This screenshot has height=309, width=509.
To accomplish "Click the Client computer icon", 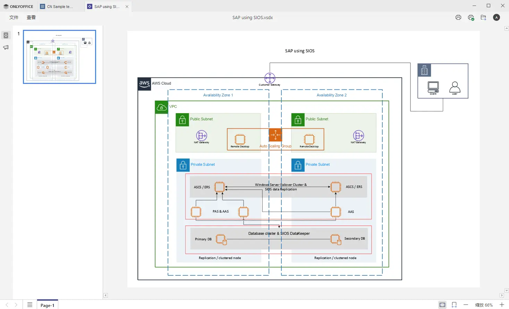I will click(x=433, y=87).
